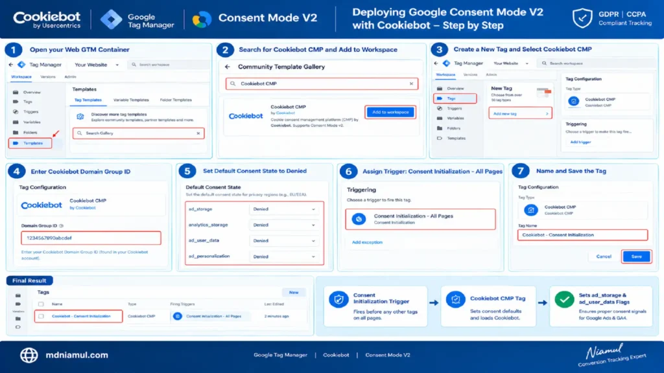Switch to the Admin tab in step 3
The width and height of the screenshot is (664, 373).
click(x=492, y=75)
